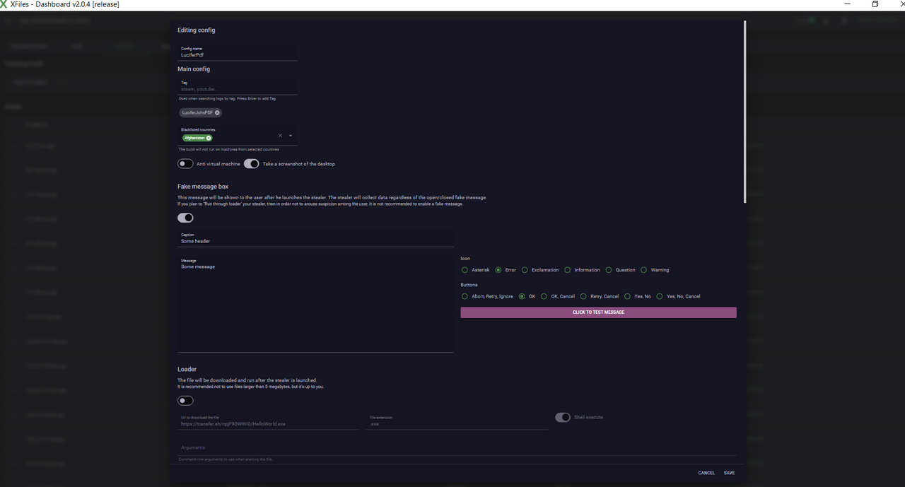Focus the Config name input field
Image resolution: width=905 pixels, height=487 pixels.
click(x=237, y=54)
